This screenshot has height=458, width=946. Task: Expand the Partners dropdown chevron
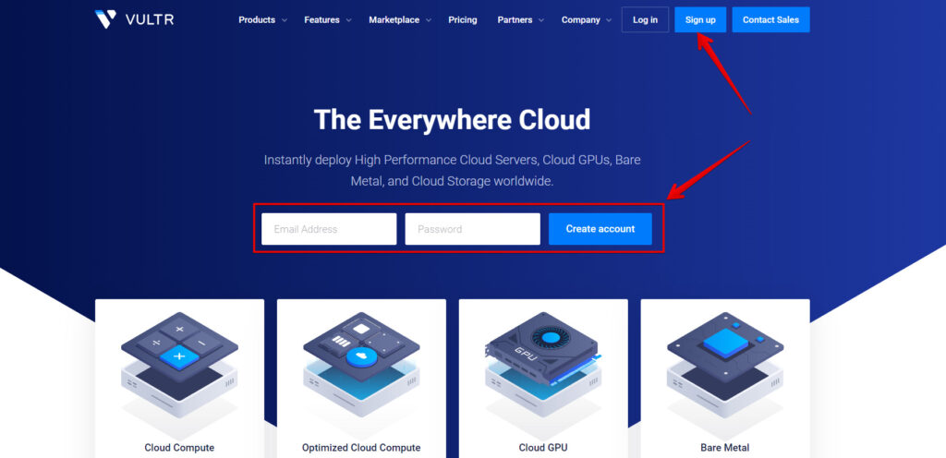coord(541,20)
